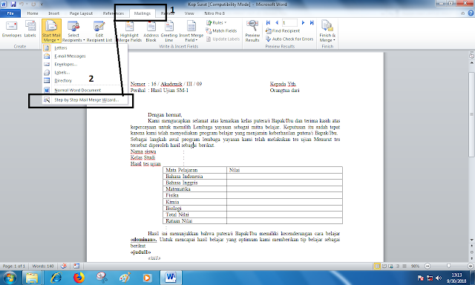
Task: Minimize the ribbon with the caret icon
Action: point(462,13)
